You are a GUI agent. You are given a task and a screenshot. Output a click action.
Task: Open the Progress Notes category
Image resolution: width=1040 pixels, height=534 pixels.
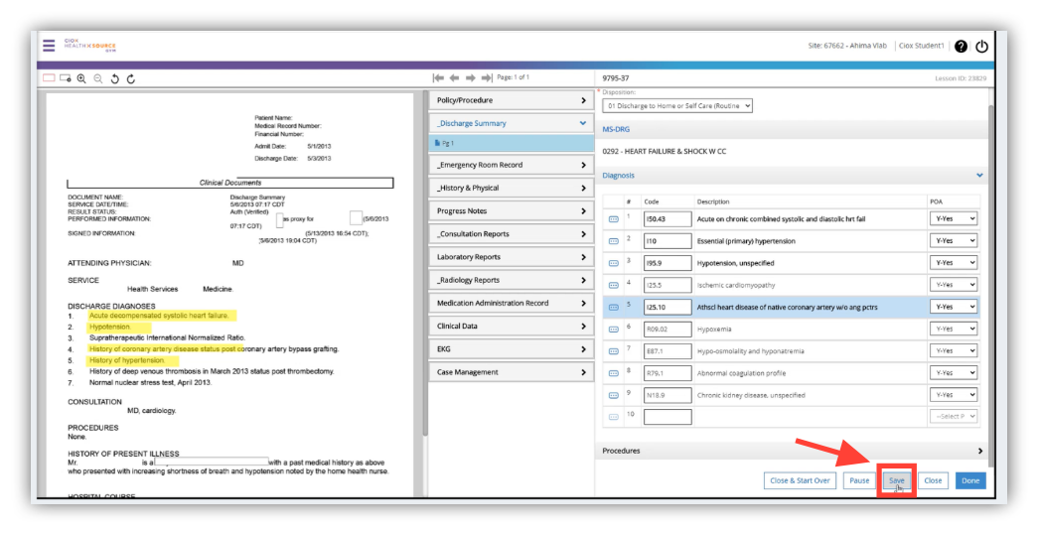tap(511, 211)
